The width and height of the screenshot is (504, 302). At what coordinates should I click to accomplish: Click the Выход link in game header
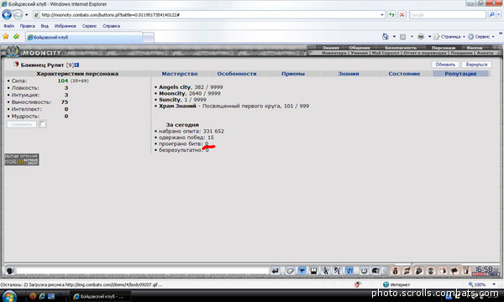pos(475,48)
